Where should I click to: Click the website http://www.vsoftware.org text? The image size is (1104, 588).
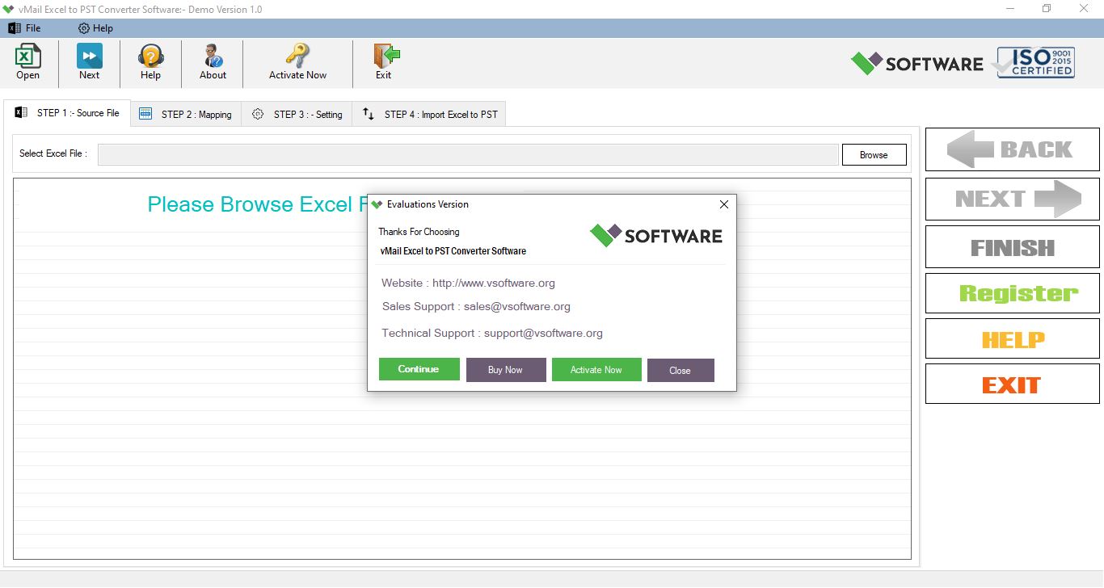[494, 283]
